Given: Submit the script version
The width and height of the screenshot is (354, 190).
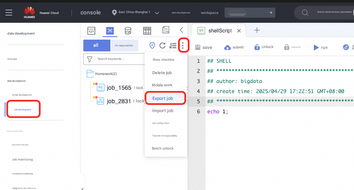Looking at the screenshot, I should click(234, 47).
